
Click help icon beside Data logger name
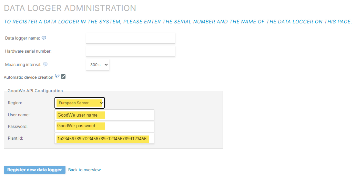44,38
